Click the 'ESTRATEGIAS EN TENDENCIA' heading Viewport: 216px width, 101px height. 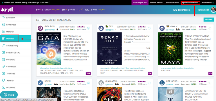[53, 20]
